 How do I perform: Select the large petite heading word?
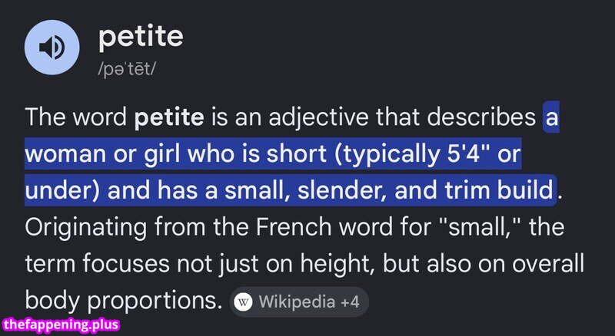[x=141, y=37]
